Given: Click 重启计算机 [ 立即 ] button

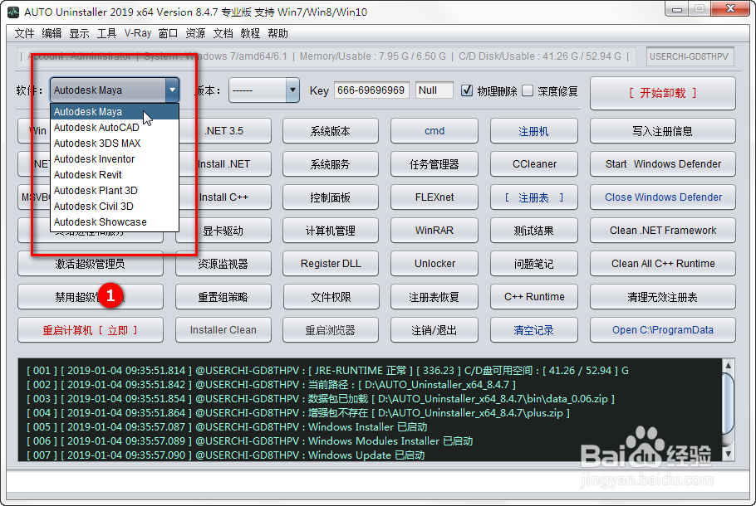Looking at the screenshot, I should [x=91, y=330].
